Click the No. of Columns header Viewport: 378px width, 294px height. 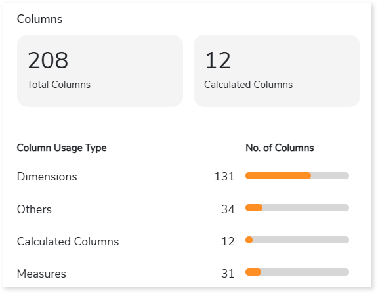coord(280,148)
